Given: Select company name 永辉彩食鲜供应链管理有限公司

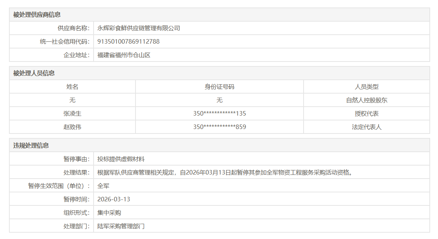Looking at the screenshot, I should pos(139,28).
